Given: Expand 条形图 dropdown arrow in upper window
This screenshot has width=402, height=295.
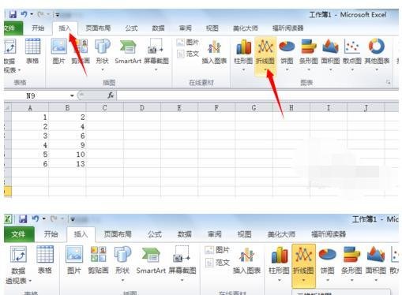Looking at the screenshot, I should pos(309,69).
